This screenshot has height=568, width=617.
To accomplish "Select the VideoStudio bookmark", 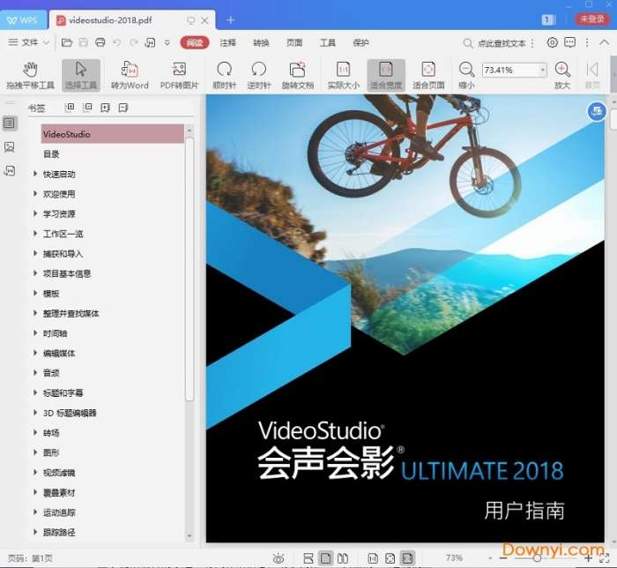I will pyautogui.click(x=113, y=134).
